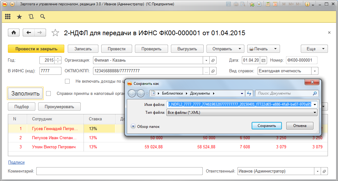Screen dimensions: 338x181
Task: Click the Год stepper arrows
Action: pyautogui.click(x=58, y=60)
